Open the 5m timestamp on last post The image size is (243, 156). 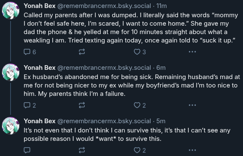[x=161, y=121]
